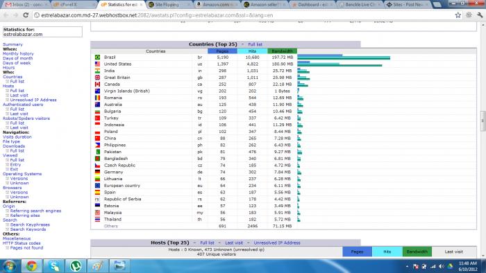The image size is (486, 273).
Task: Open the Windows Start menu
Action: pyautogui.click(x=9, y=266)
